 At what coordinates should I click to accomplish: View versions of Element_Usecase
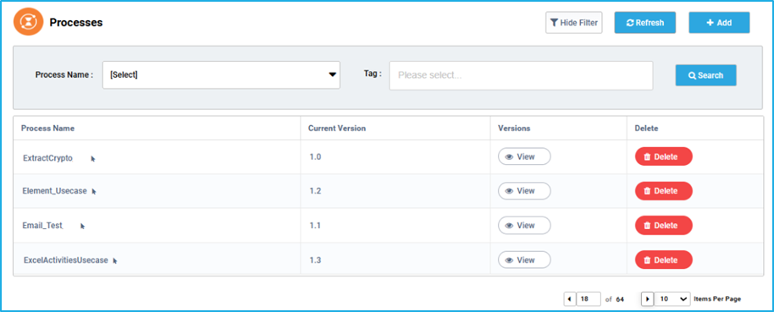coord(524,191)
